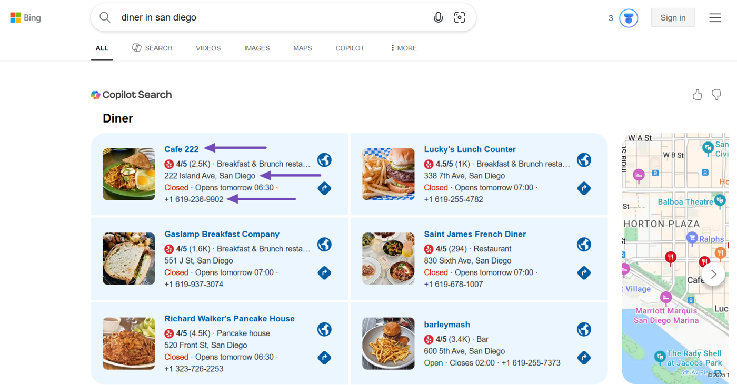Screen dimensions: 737x385
Task: Click the Copilot icon next to rewards count
Action: [x=628, y=17]
